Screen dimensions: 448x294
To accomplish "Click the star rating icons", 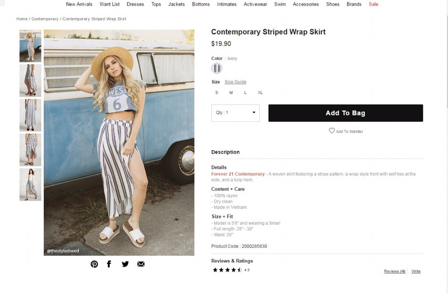I will pos(227,270).
